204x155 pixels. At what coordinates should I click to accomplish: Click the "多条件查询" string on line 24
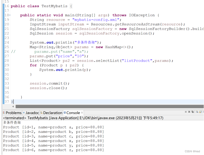point(86,42)
